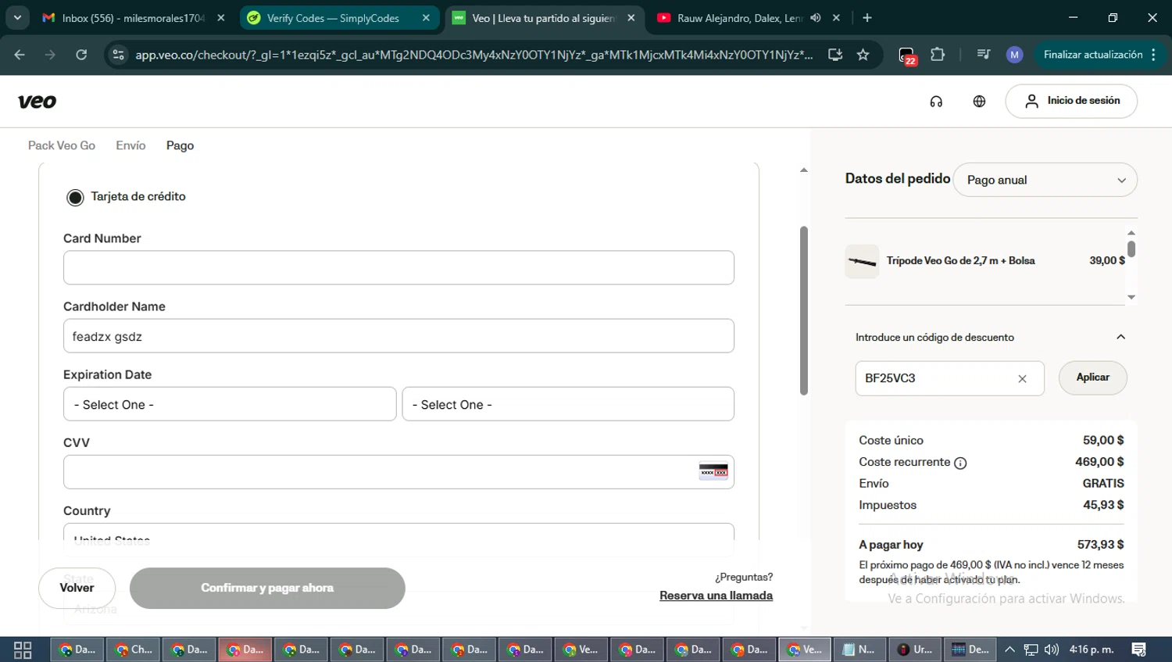Click the Inicio de sesión button
1172x662 pixels.
click(1071, 101)
